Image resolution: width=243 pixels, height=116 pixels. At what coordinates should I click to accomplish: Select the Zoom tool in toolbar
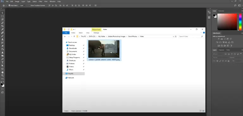pyautogui.click(x=2, y=76)
